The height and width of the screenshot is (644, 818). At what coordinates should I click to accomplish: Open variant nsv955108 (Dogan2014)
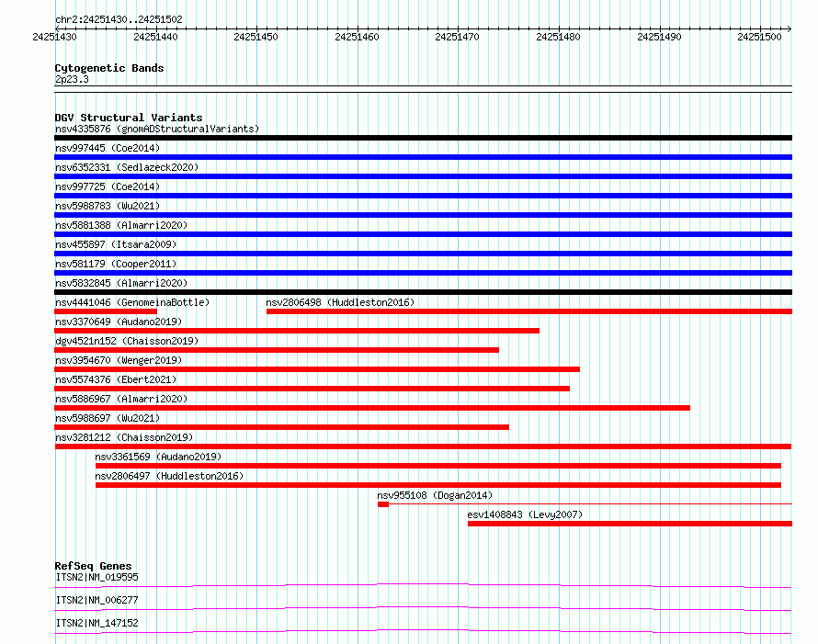click(435, 495)
